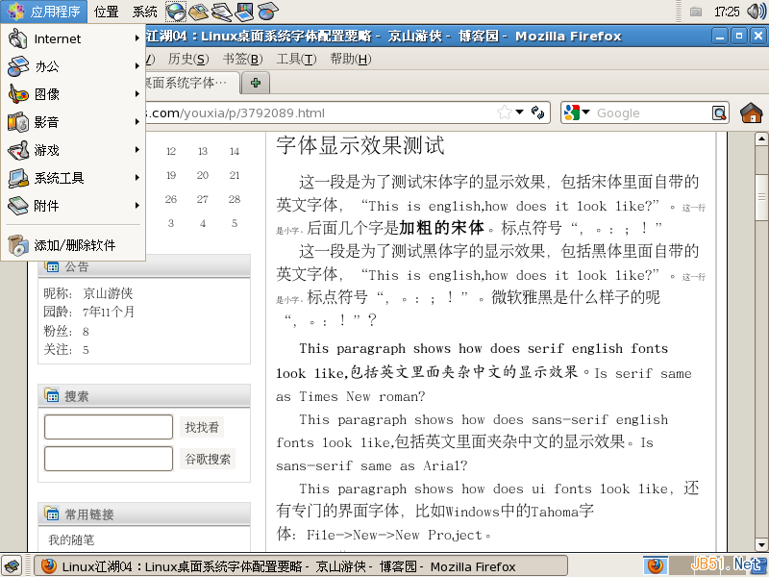
Task: Expand the arrow next to Internet
Action: pos(137,38)
